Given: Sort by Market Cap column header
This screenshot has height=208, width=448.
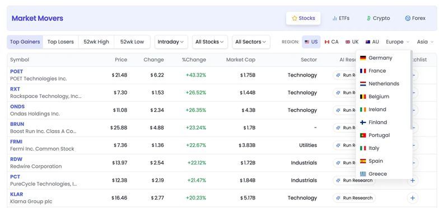Looking at the screenshot, I should click(241, 60).
